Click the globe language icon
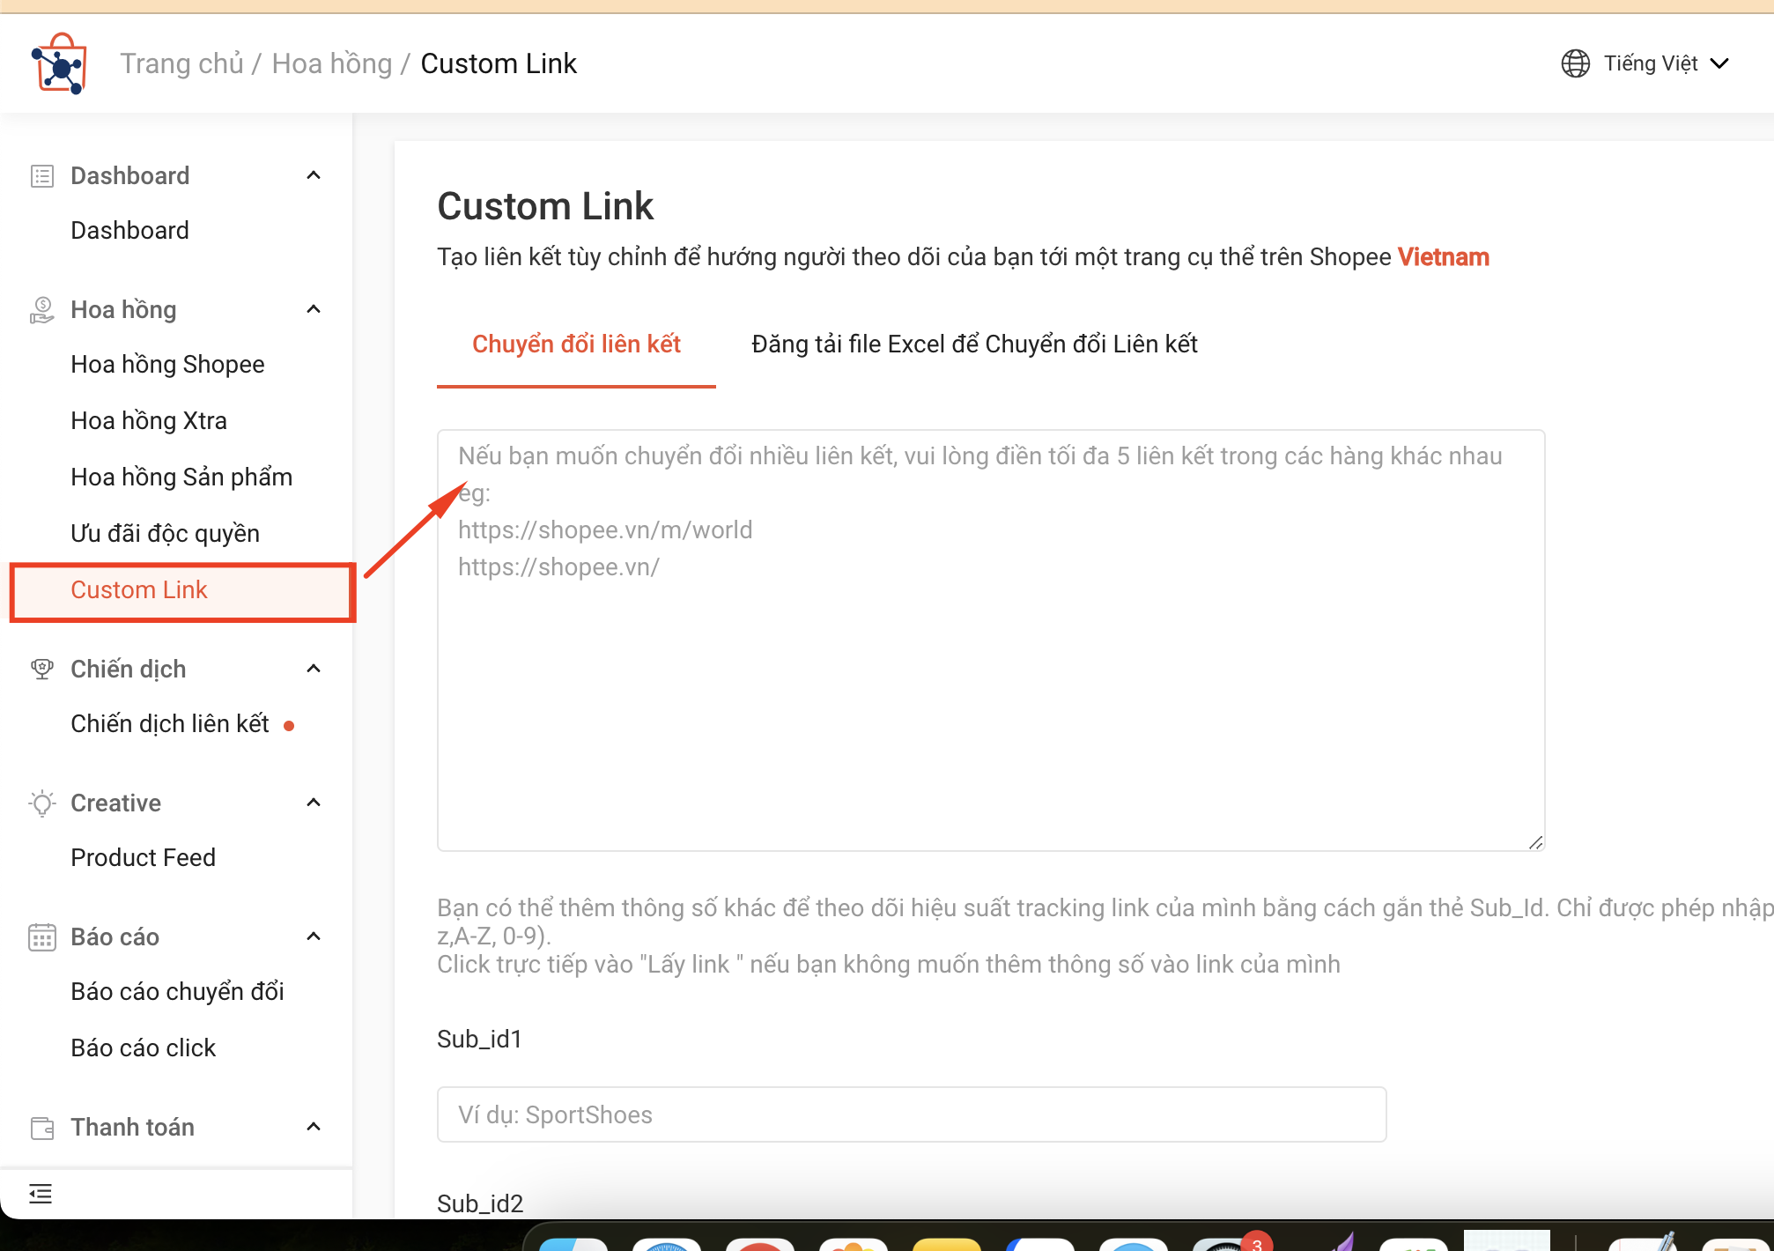This screenshot has height=1251, width=1774. coord(1575,63)
